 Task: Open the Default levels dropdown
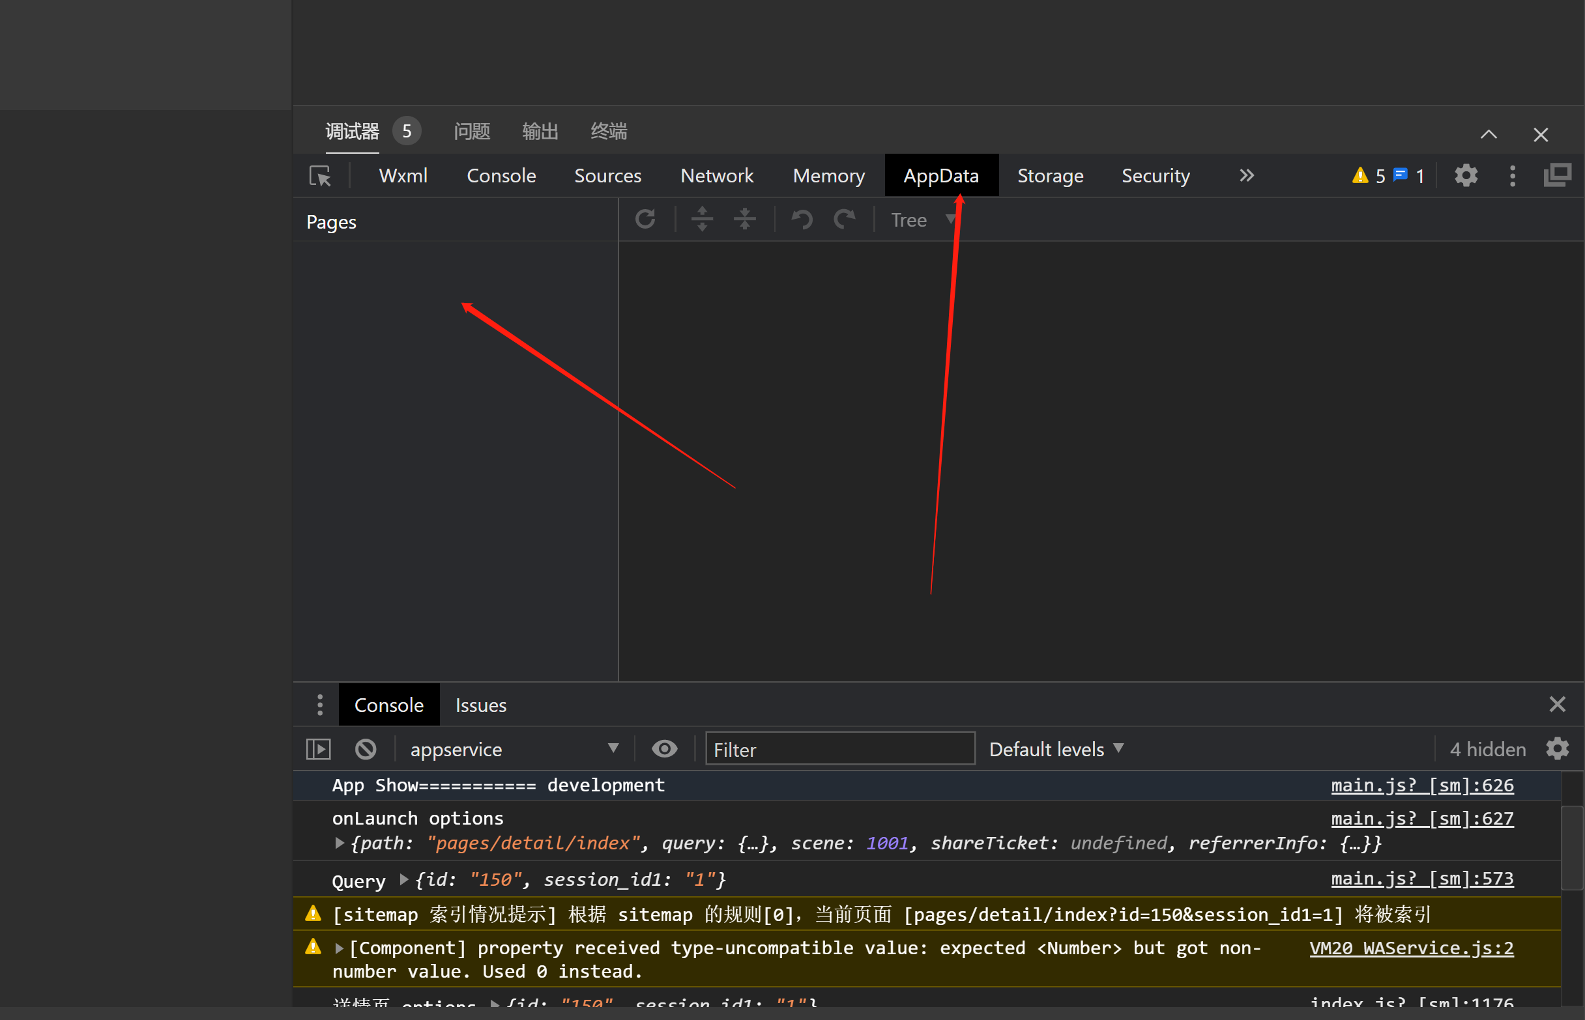point(1056,749)
